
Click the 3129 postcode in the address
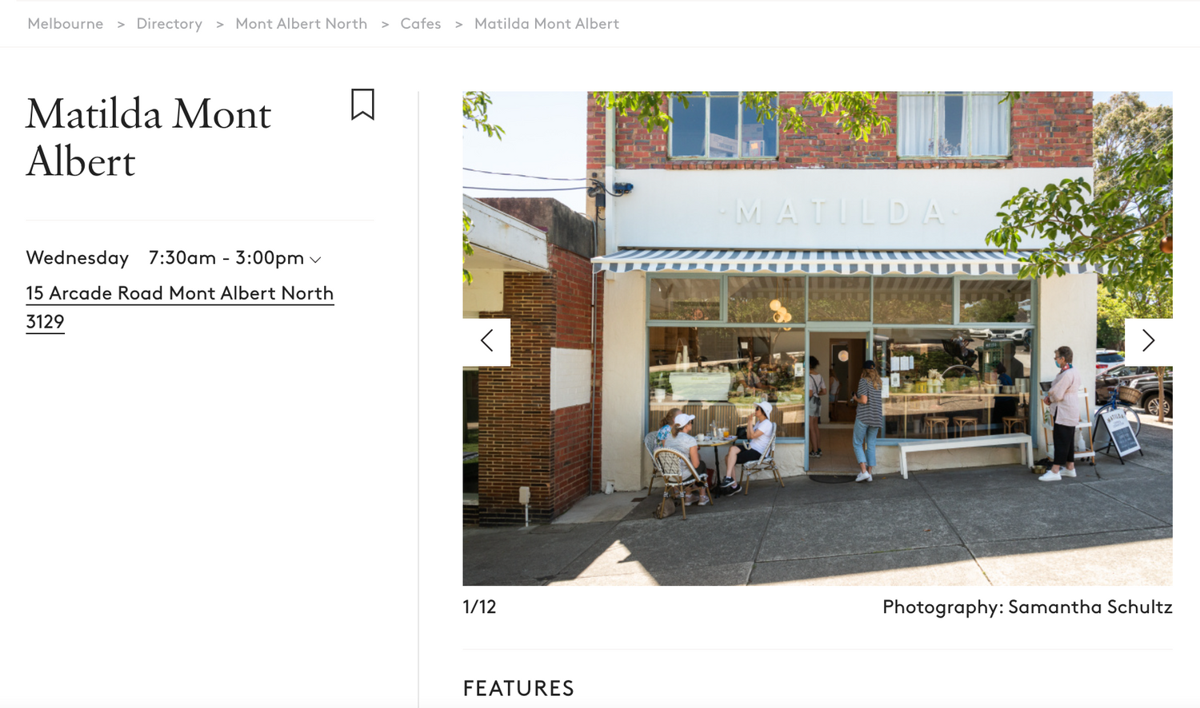(x=45, y=322)
